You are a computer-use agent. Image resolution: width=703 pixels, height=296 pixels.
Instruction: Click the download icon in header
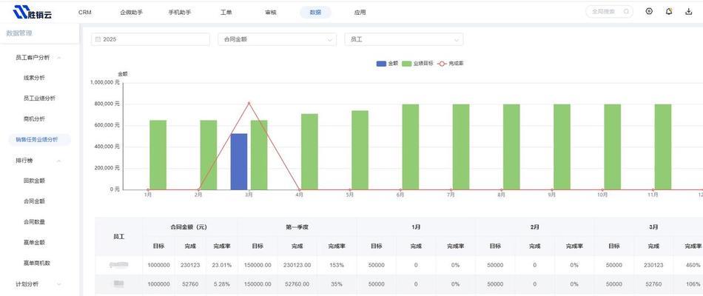click(689, 12)
